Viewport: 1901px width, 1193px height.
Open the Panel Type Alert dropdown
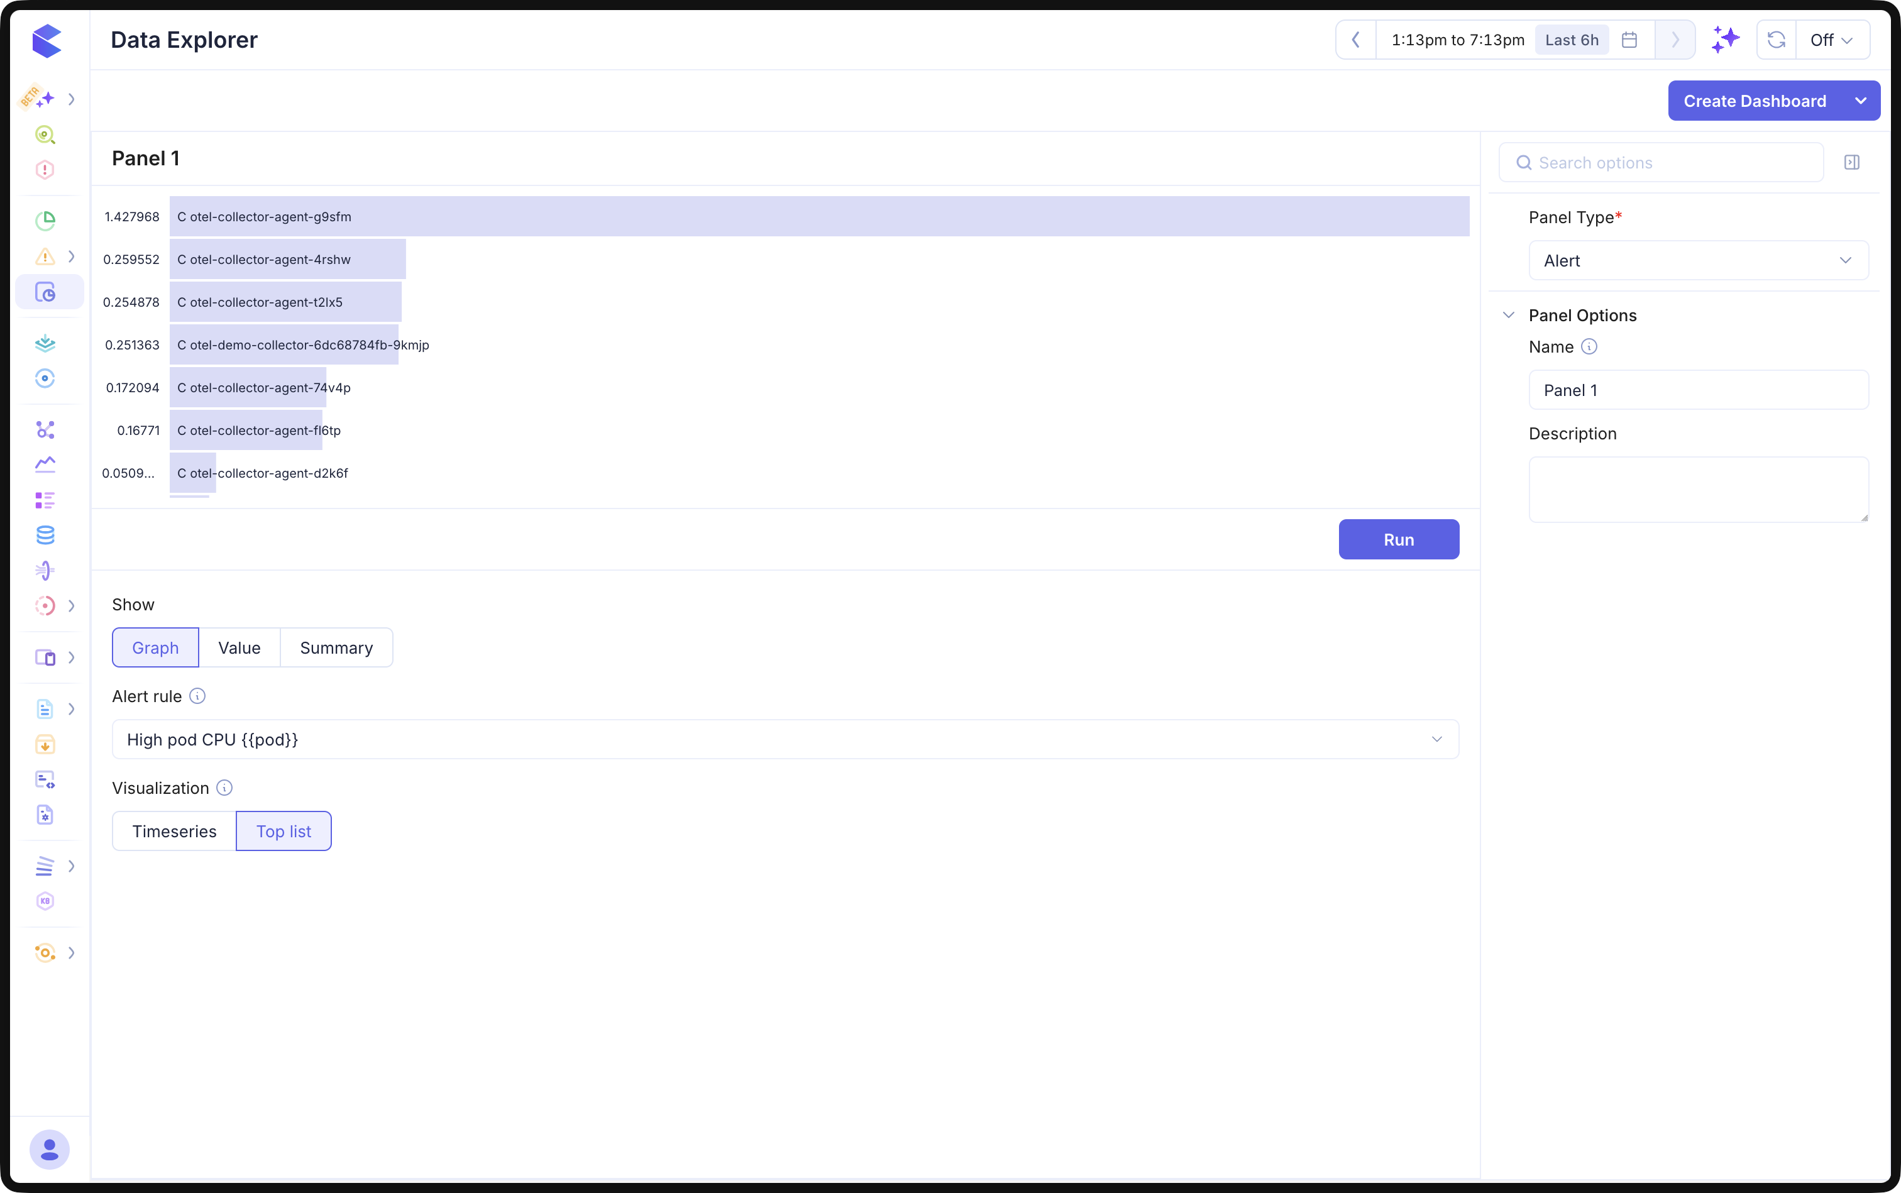click(x=1698, y=260)
